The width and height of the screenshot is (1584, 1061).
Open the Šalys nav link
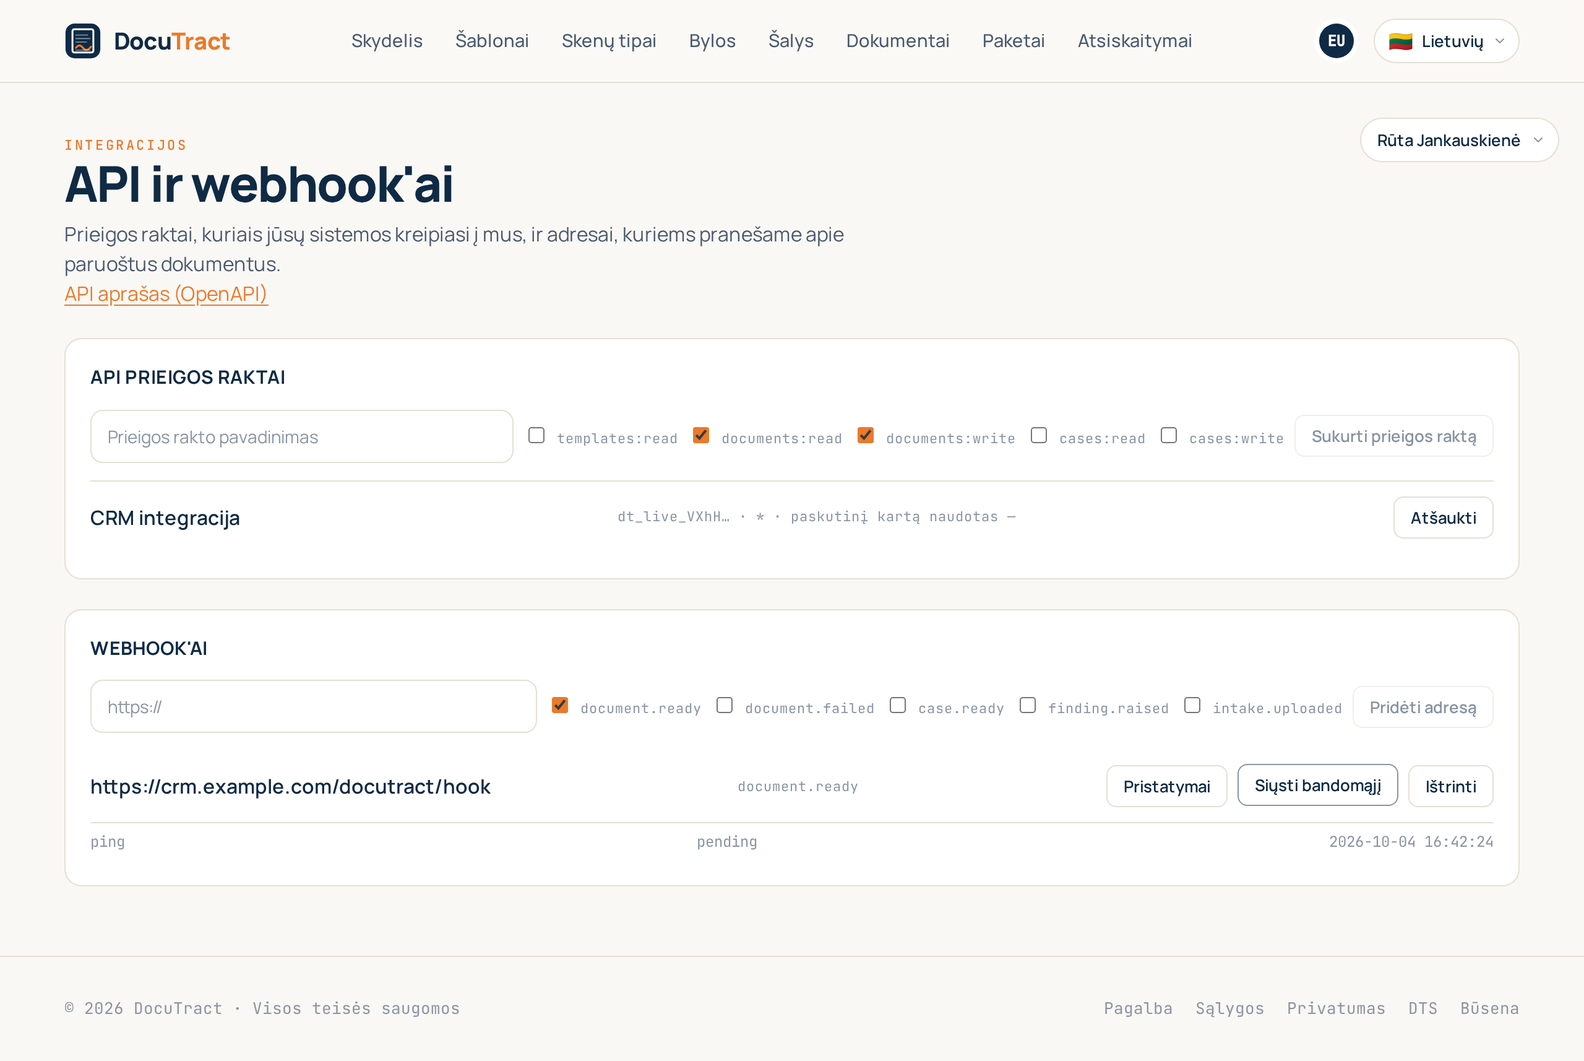[x=791, y=41]
